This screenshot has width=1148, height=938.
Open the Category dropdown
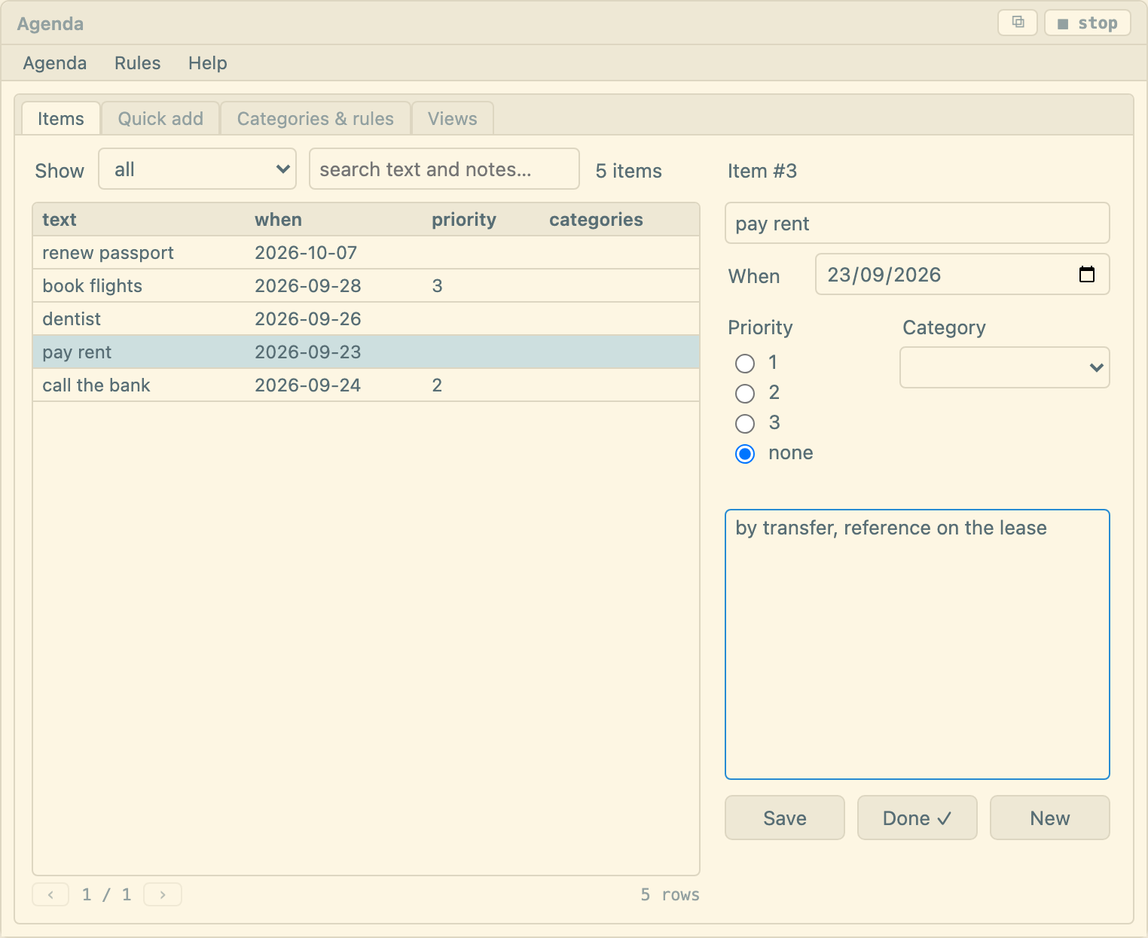1004,367
